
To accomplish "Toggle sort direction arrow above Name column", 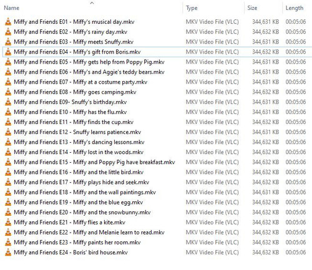I will (92, 3).
